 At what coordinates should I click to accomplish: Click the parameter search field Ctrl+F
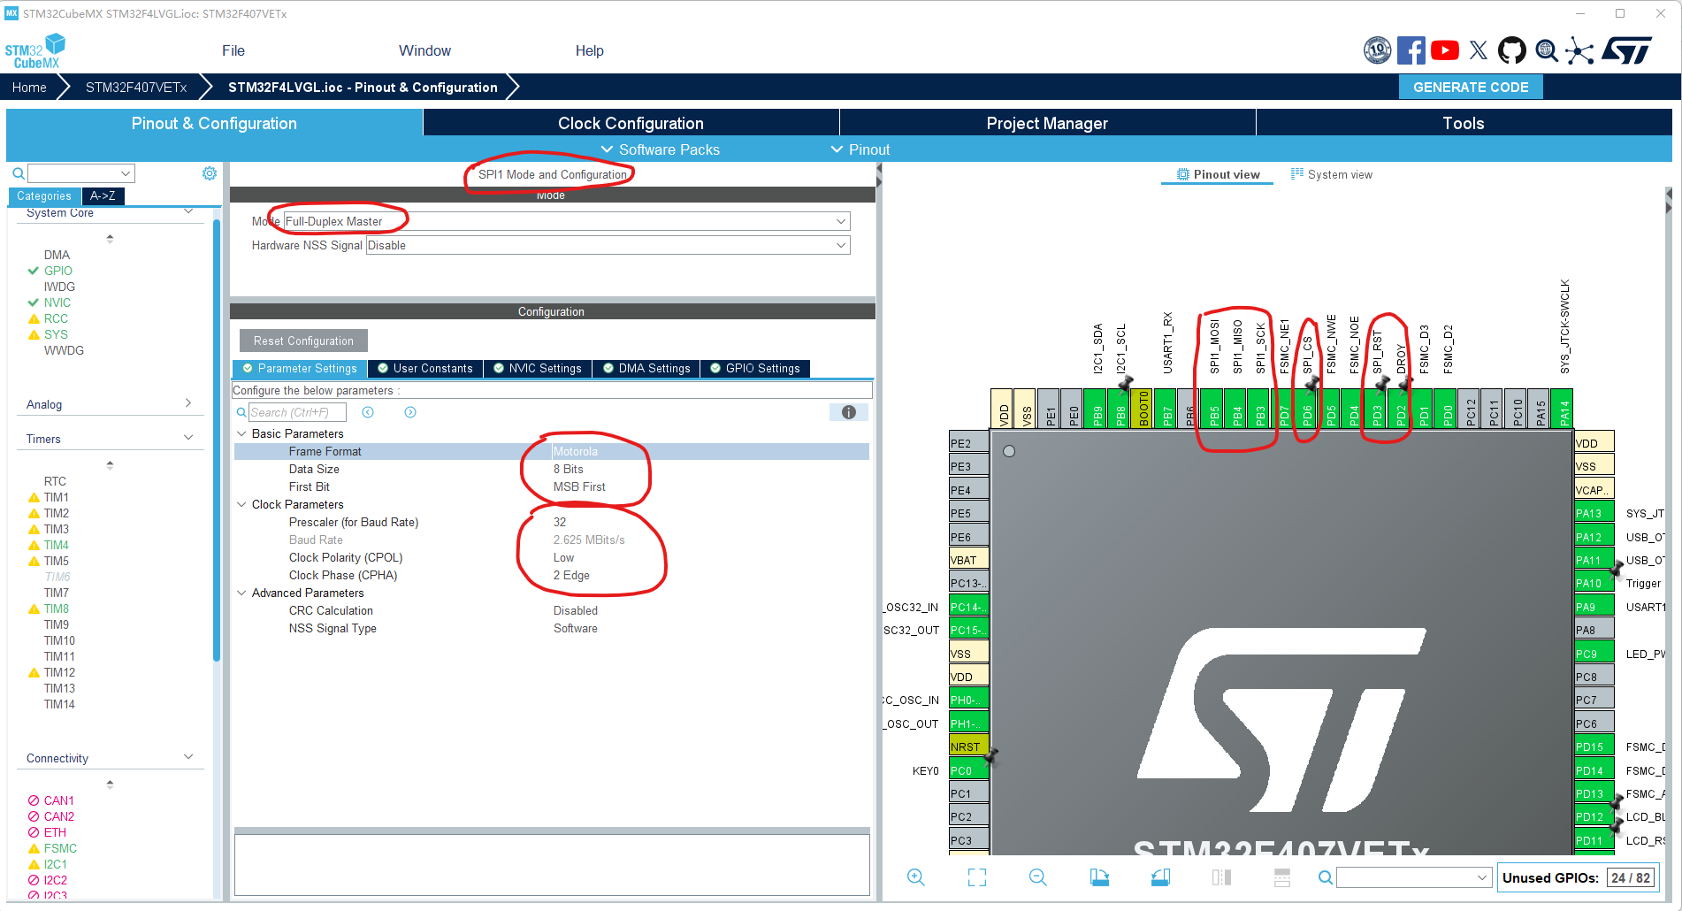click(296, 411)
